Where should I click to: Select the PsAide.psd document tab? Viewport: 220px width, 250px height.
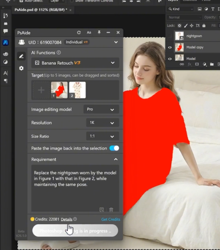click(41, 10)
